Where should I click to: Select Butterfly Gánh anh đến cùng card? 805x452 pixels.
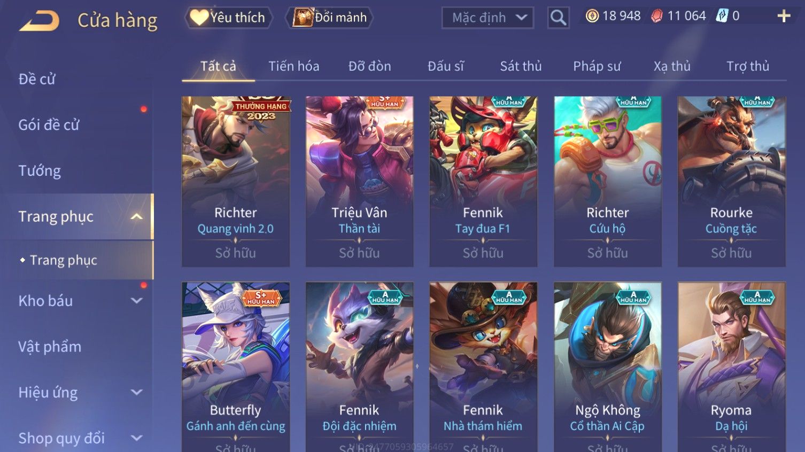[x=236, y=367]
